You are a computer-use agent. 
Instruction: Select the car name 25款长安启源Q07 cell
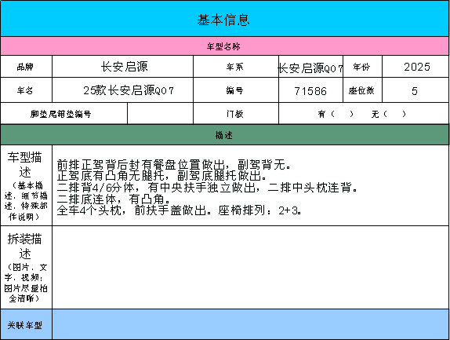[x=122, y=90]
